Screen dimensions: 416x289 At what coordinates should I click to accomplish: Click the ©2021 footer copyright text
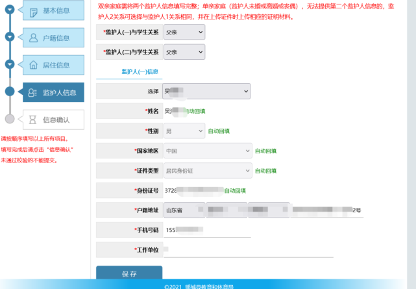(x=199, y=286)
